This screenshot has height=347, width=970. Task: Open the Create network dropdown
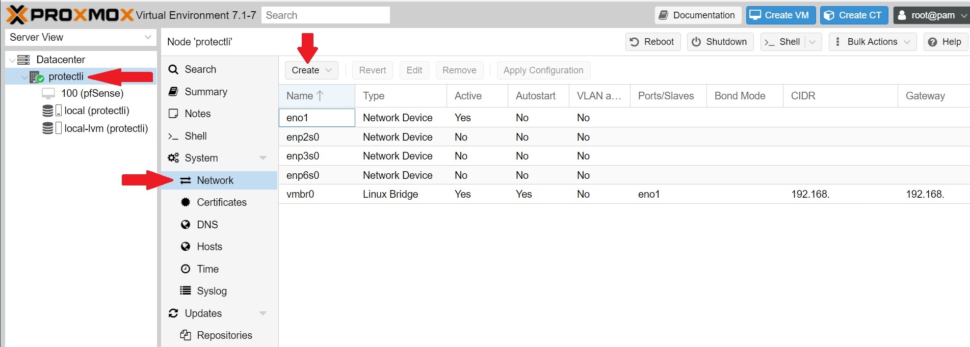click(311, 70)
